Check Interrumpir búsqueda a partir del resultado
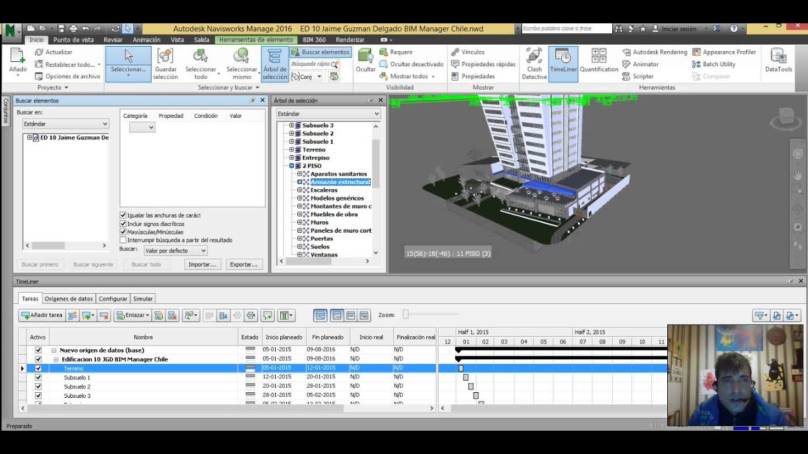The height and width of the screenshot is (454, 808). pyautogui.click(x=123, y=240)
